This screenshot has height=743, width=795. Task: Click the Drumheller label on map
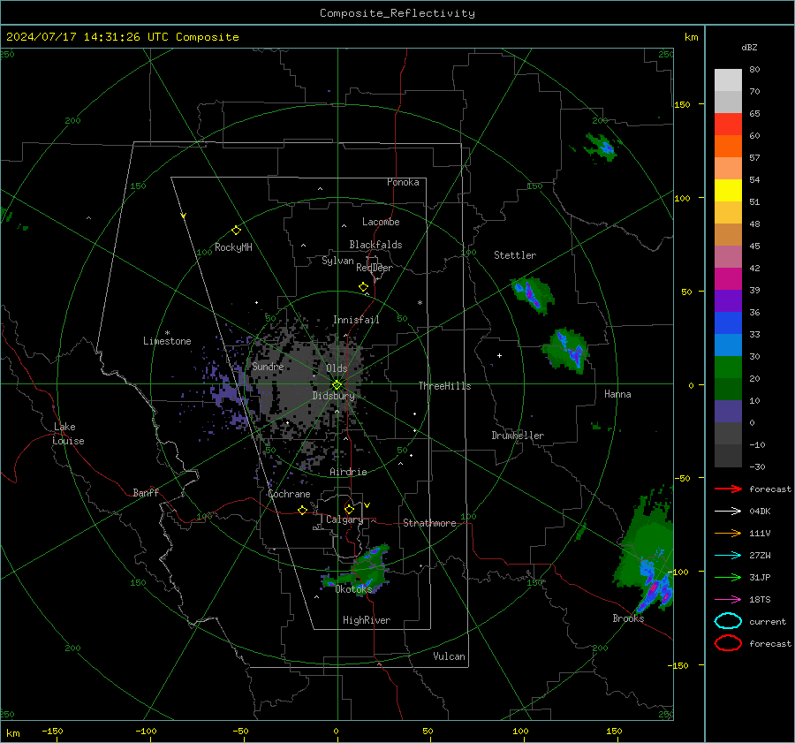(518, 436)
